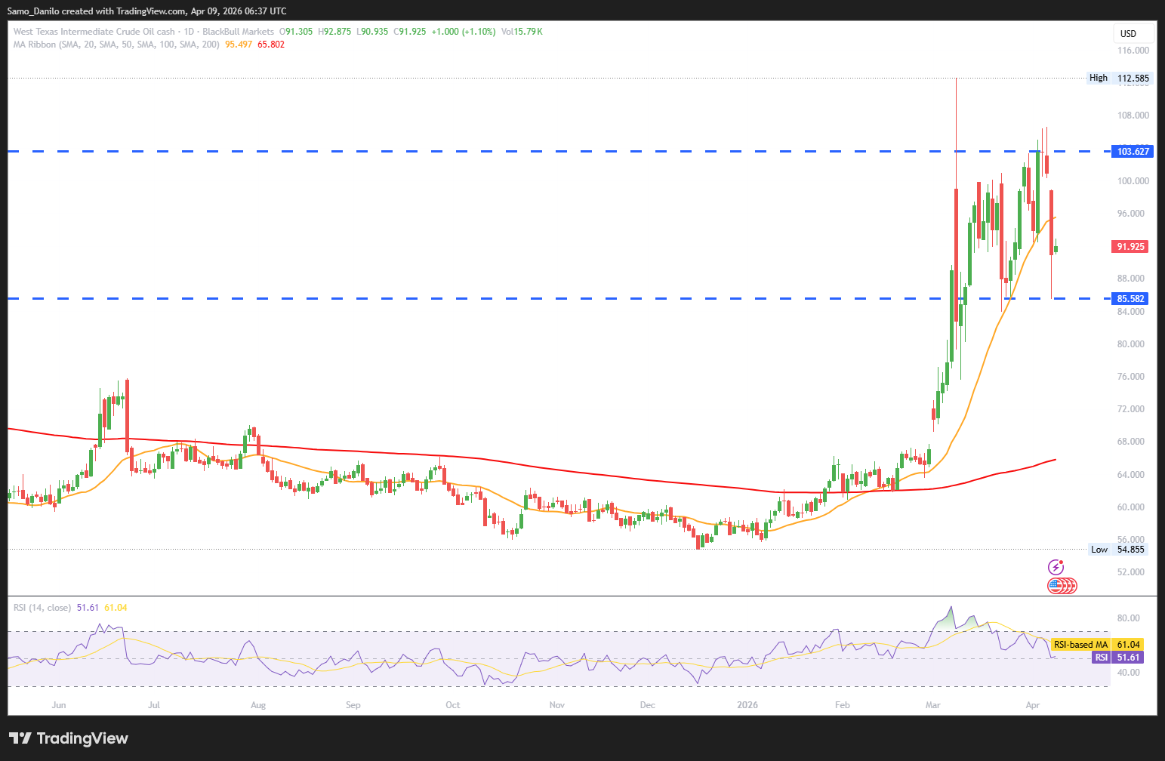This screenshot has height=761, width=1165.
Task: Click the Low 54.855 price label
Action: pyautogui.click(x=1117, y=550)
